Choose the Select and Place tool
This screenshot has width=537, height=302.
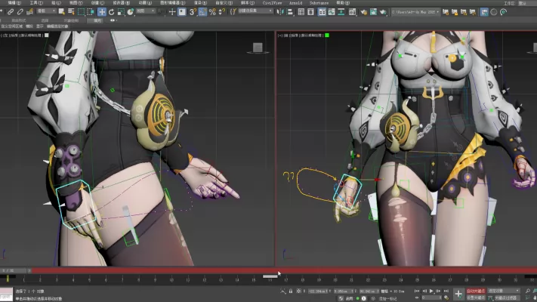coord(131,12)
